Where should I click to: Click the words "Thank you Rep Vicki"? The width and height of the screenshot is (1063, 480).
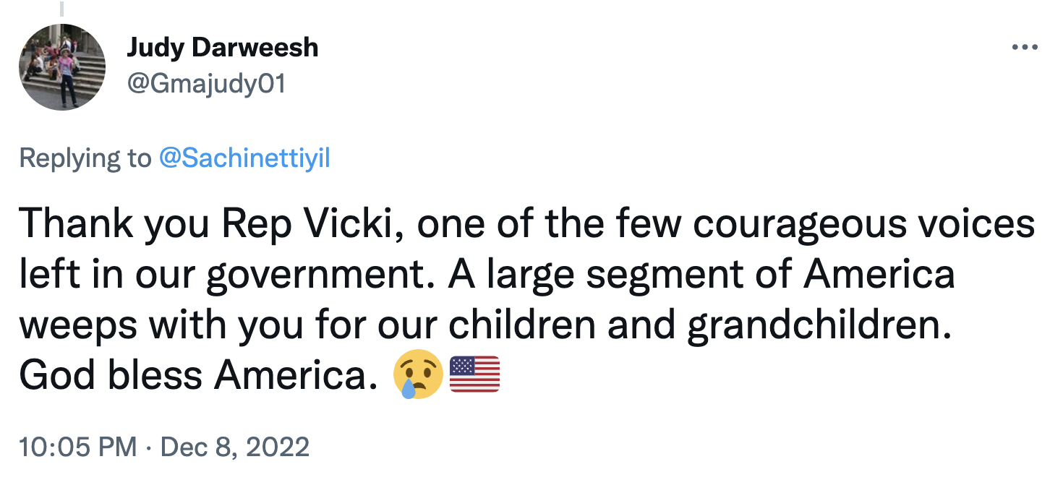(x=206, y=224)
